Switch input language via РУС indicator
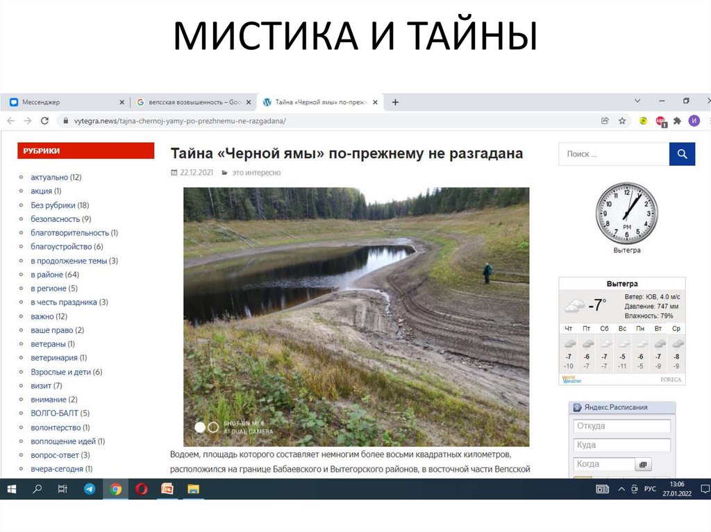Viewport: 711px width, 532px height. coord(650,489)
